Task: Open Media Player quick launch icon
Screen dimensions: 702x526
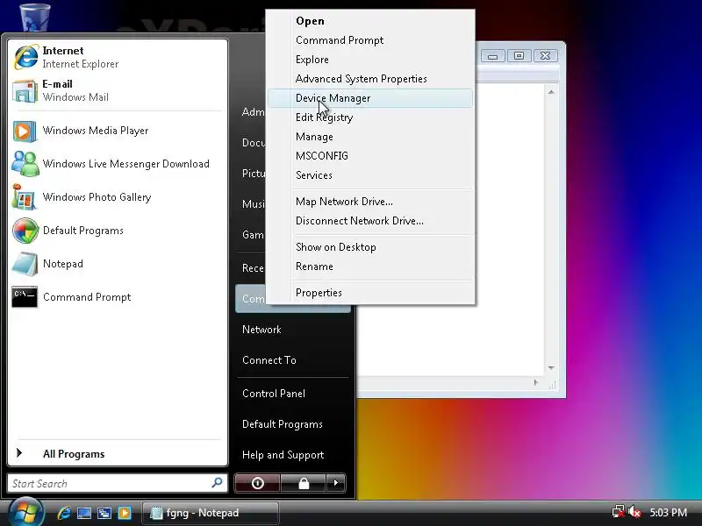Action: 125,513
